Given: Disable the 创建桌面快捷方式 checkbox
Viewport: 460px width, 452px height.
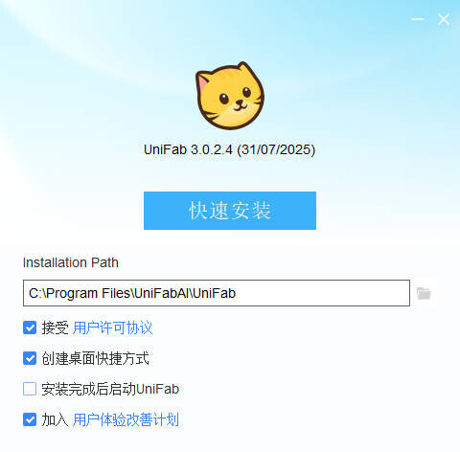Looking at the screenshot, I should [30, 358].
